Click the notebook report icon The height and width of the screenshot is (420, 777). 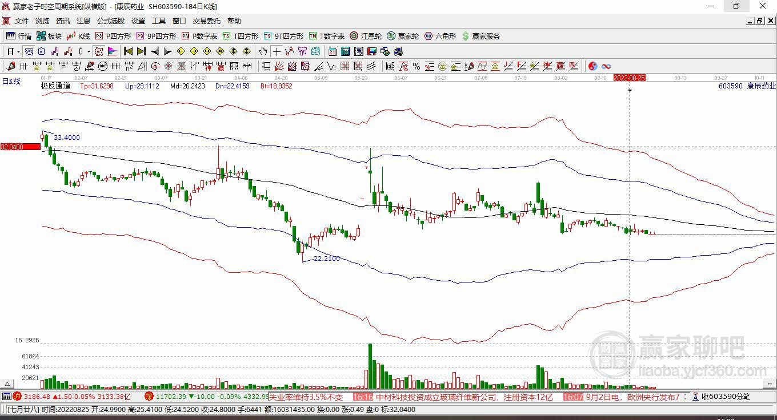coord(358,51)
